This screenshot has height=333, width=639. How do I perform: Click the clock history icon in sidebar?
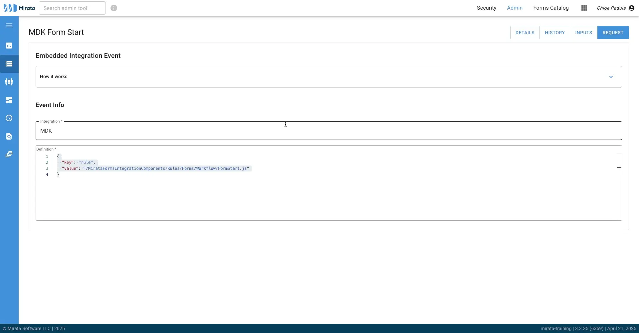tap(9, 118)
